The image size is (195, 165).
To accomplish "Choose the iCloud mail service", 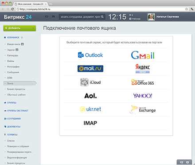I will [90, 82].
